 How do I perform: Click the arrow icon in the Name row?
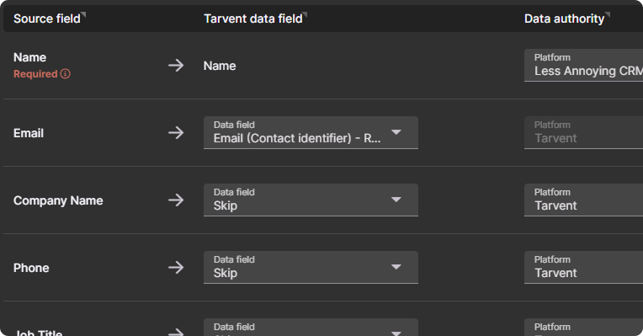point(176,65)
